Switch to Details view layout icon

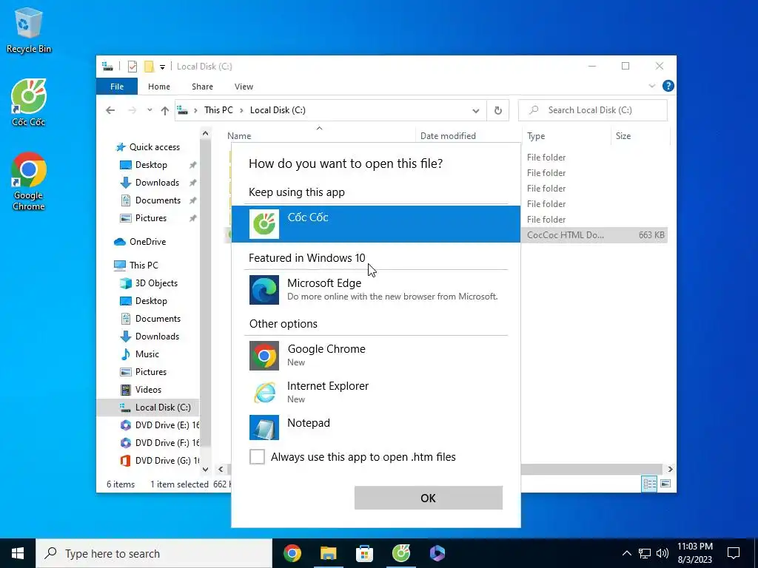point(649,484)
